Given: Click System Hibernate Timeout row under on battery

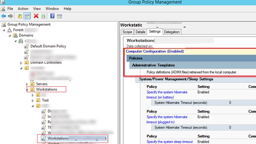Looking at the screenshot, I should click(x=204, y=103).
